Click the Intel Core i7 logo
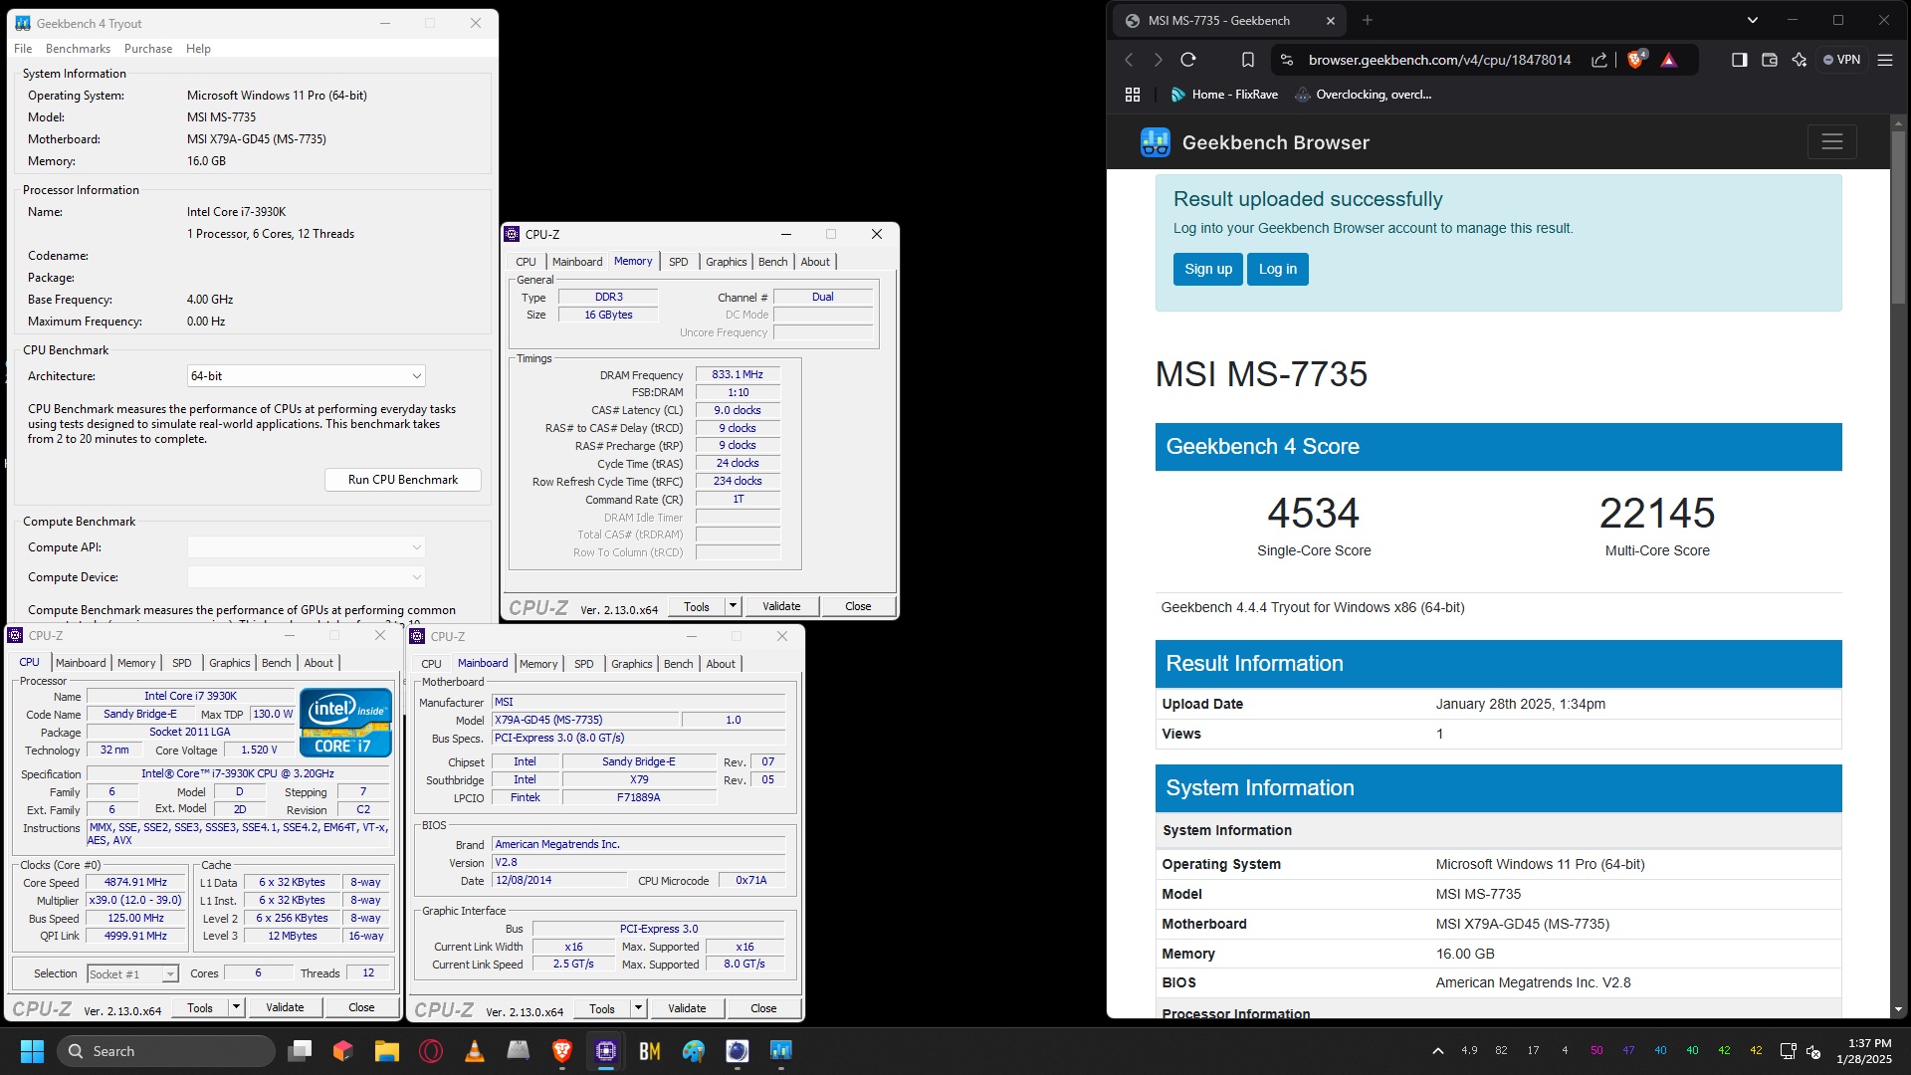 pos(345,723)
